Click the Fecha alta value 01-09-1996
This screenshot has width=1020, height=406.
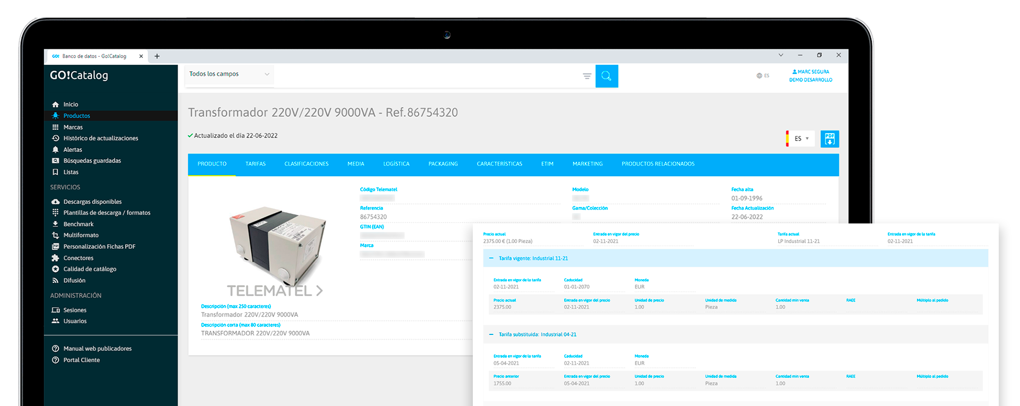coord(747,198)
